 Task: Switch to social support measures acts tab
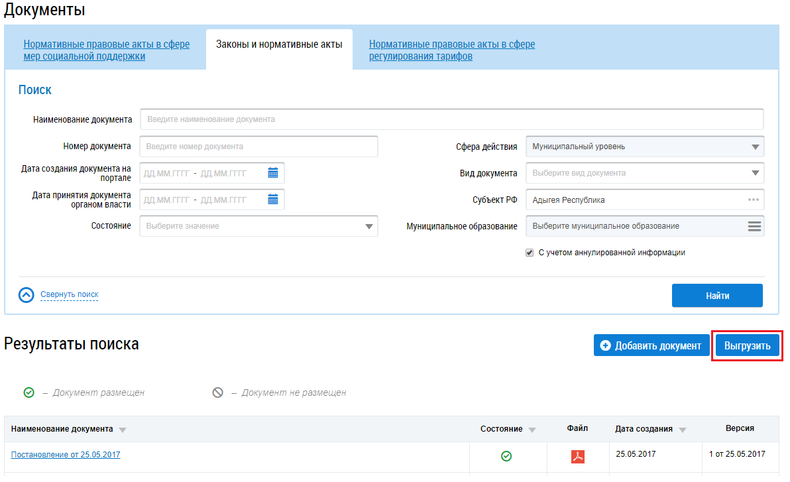106,50
